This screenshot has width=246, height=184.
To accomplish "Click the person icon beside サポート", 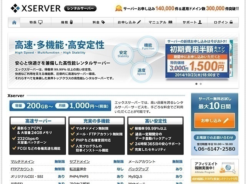I will tap(200, 22).
